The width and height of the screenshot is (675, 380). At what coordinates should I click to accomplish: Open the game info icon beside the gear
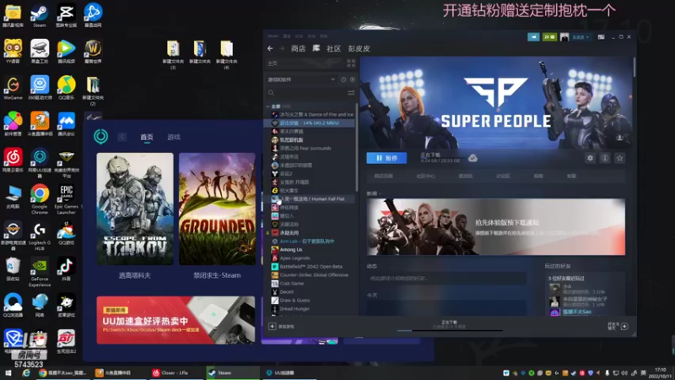[605, 158]
